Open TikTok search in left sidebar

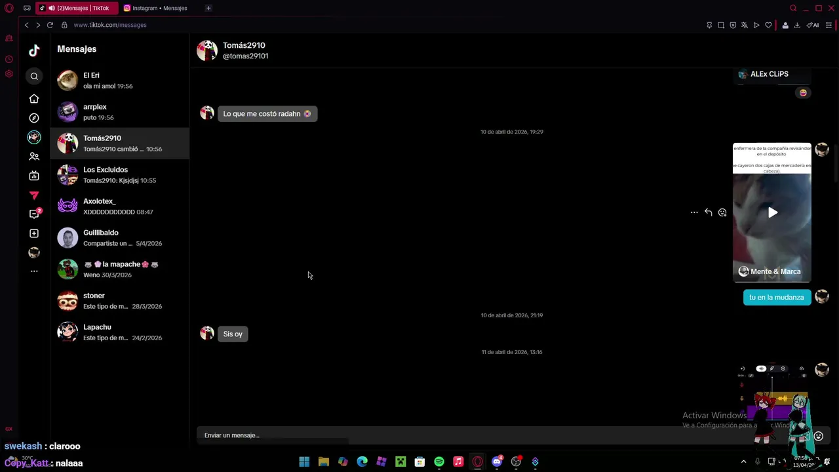[34, 76]
